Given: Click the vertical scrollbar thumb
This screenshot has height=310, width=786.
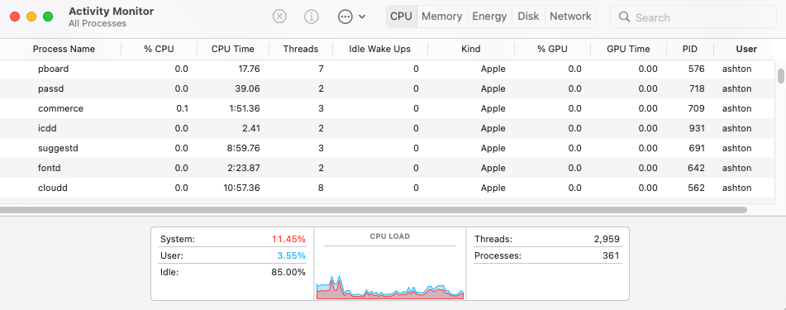Looking at the screenshot, I should (x=780, y=76).
